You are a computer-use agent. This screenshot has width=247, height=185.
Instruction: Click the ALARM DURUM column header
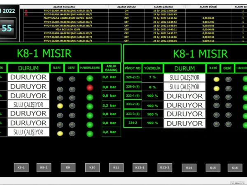point(126,7)
